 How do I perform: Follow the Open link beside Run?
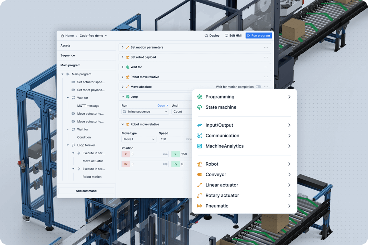163,106
